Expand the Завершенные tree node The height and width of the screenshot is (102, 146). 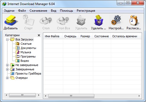tap(7, 70)
